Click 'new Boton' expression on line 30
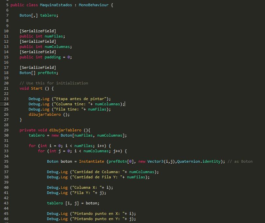265x223 pixels. [x=62, y=135]
